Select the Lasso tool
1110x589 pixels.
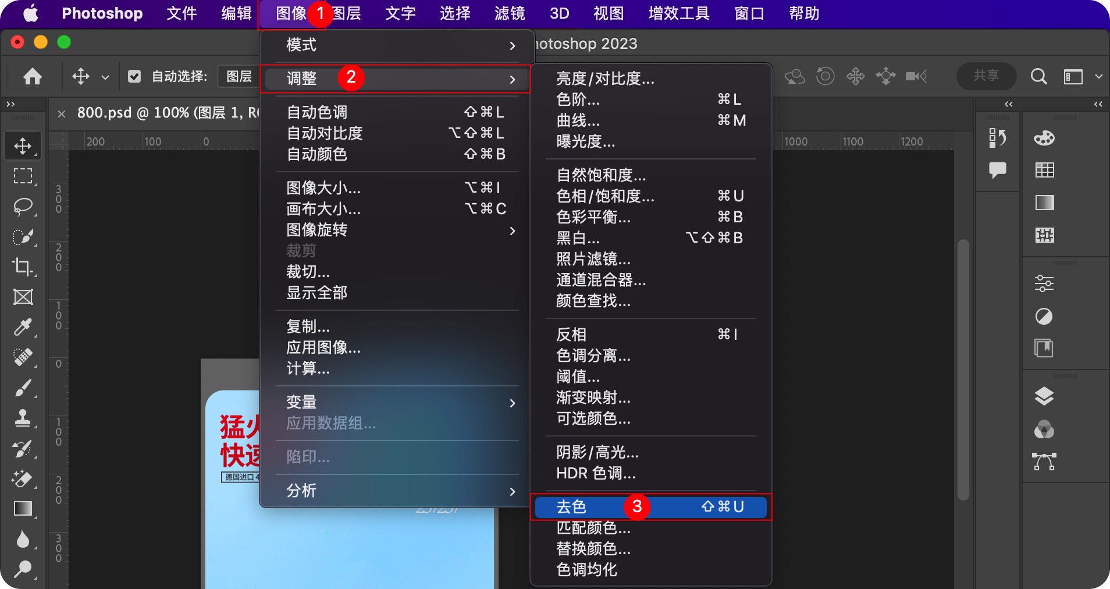pyautogui.click(x=23, y=207)
